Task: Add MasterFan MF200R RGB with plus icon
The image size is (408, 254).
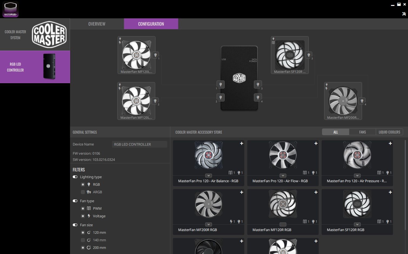Action: (x=241, y=192)
